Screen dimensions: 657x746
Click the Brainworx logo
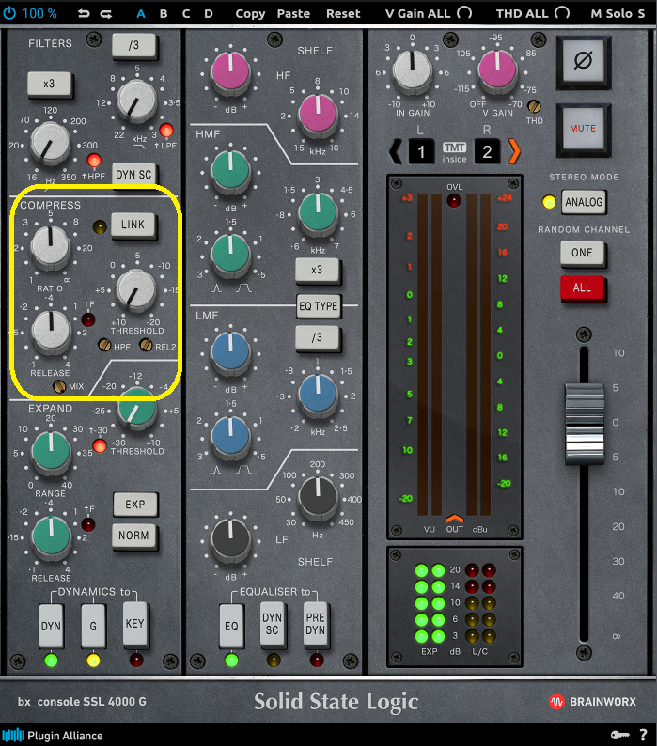click(593, 701)
